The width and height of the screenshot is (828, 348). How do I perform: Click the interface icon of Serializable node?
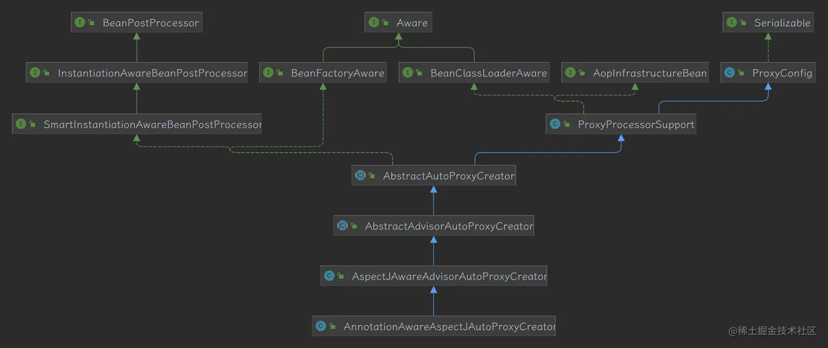coord(732,22)
